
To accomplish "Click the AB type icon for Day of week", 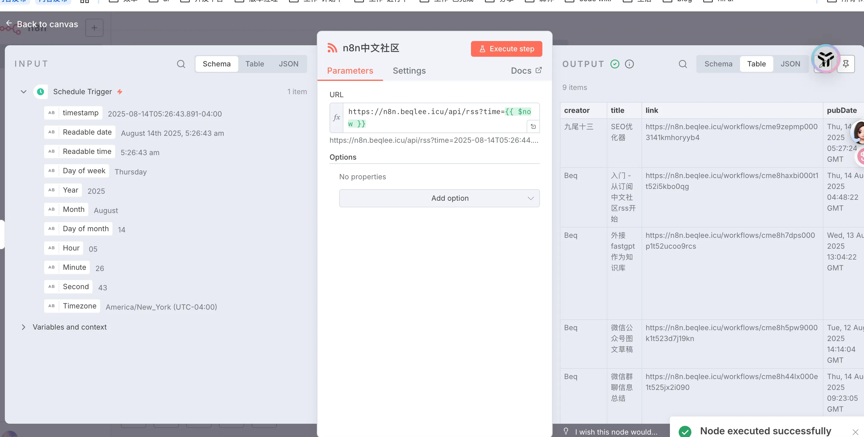I will click(x=51, y=171).
